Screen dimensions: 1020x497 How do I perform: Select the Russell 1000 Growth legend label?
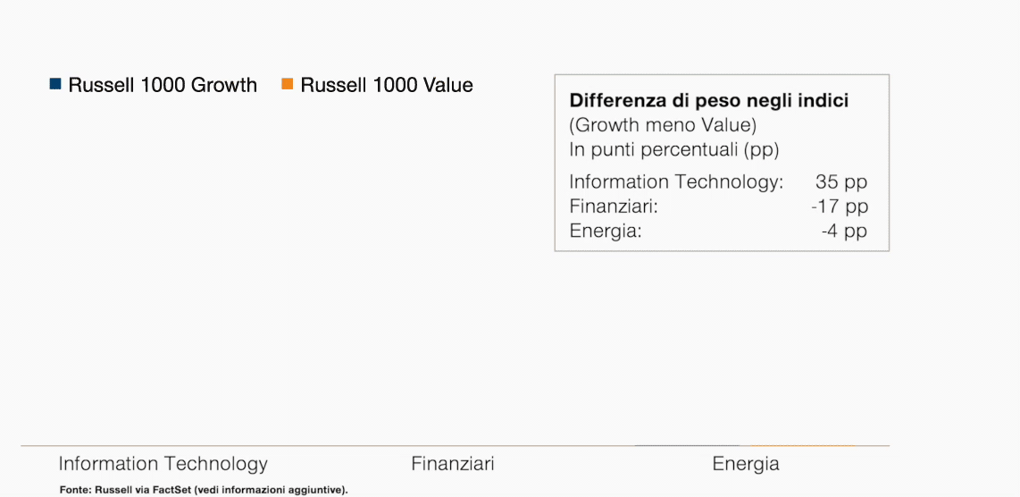click(163, 85)
